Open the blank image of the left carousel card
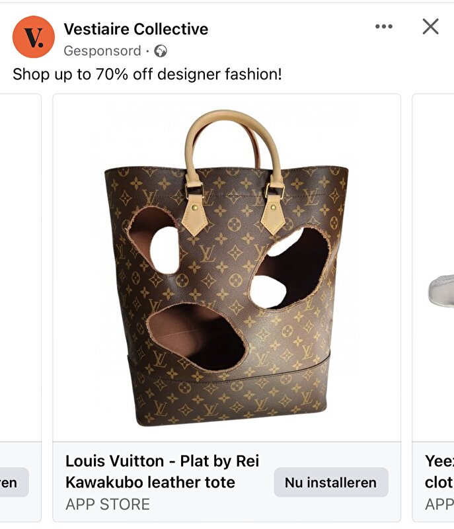454x529 pixels. point(20,268)
